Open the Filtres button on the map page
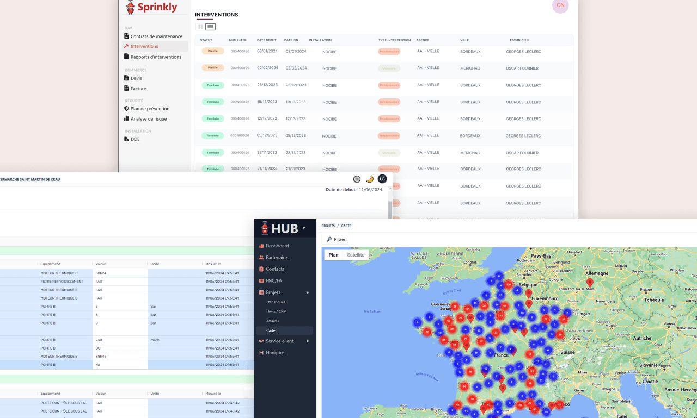Screen dimensions: 697x418 [336, 239]
